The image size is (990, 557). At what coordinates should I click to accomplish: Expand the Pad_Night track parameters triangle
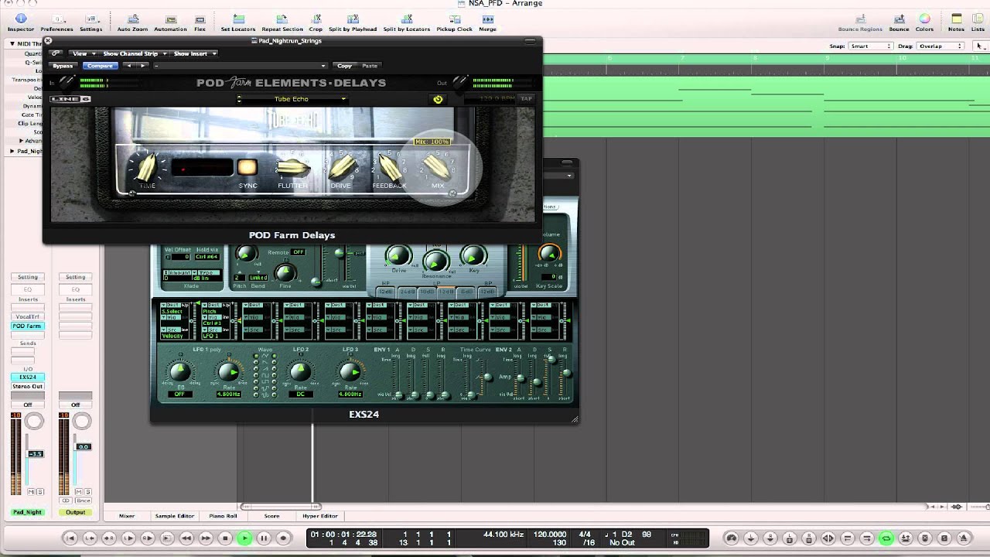coord(12,151)
